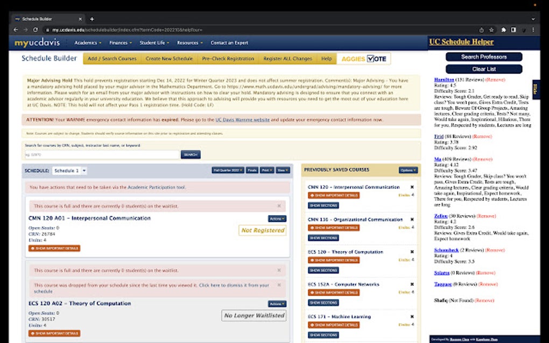Viewport: 549px width, 343px height.
Task: Open the Print dropdown
Action: click(267, 169)
